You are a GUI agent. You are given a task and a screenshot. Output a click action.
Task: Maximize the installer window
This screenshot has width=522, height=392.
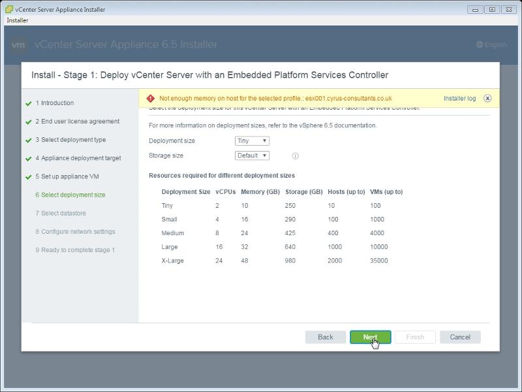492,10
